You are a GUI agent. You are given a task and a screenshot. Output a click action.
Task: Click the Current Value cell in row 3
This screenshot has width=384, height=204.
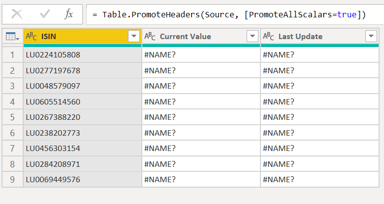pos(201,86)
